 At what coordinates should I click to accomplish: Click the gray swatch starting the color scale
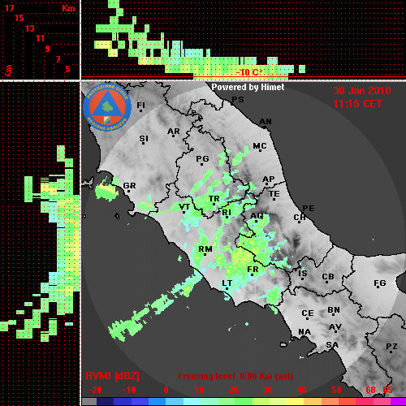[89, 402]
